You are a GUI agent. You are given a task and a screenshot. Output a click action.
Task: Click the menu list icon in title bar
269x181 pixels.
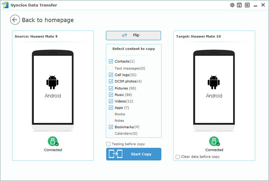(x=247, y=5)
